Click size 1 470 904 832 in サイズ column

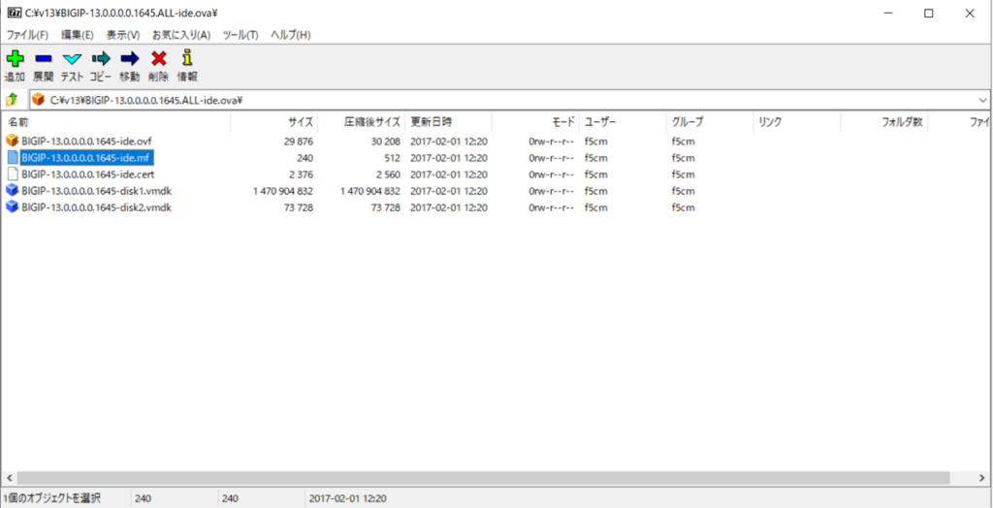coord(283,191)
